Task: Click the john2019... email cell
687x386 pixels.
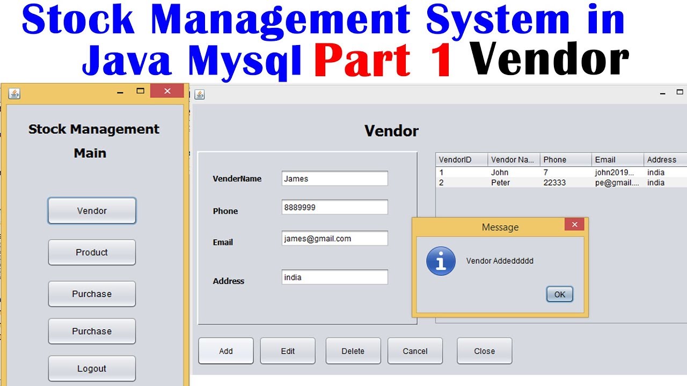Action: [618, 173]
